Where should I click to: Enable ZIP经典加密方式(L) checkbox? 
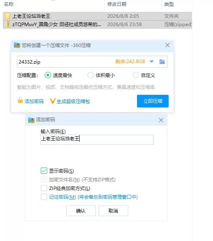(44, 188)
